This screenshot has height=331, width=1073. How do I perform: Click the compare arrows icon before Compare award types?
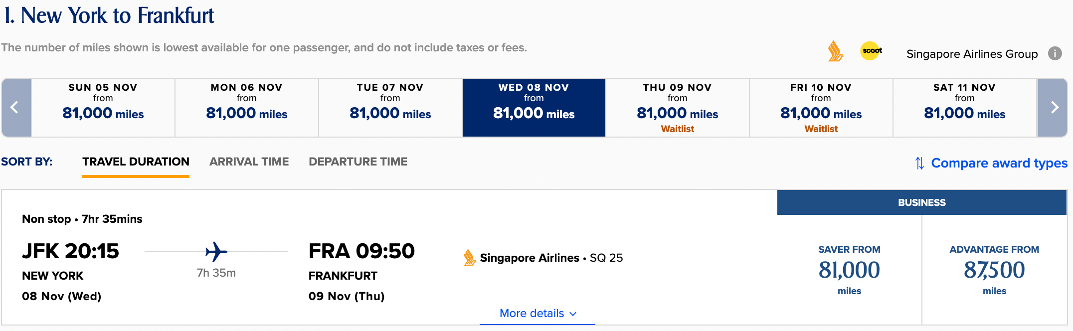[x=920, y=163]
